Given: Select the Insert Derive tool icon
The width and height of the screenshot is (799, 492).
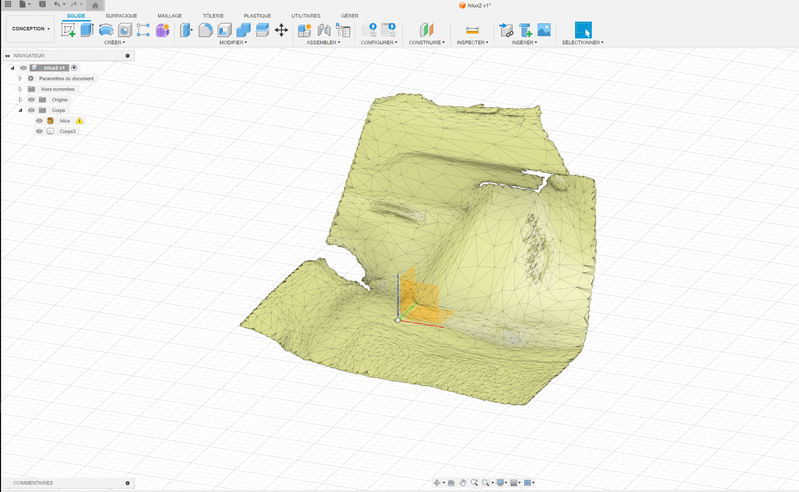Looking at the screenshot, I should [506, 30].
